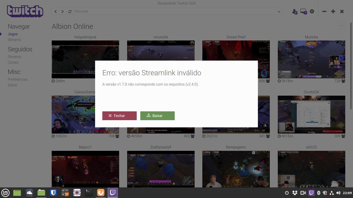Open DreamThief stream thumbnail
The width and height of the screenshot is (353, 198).
236,51
